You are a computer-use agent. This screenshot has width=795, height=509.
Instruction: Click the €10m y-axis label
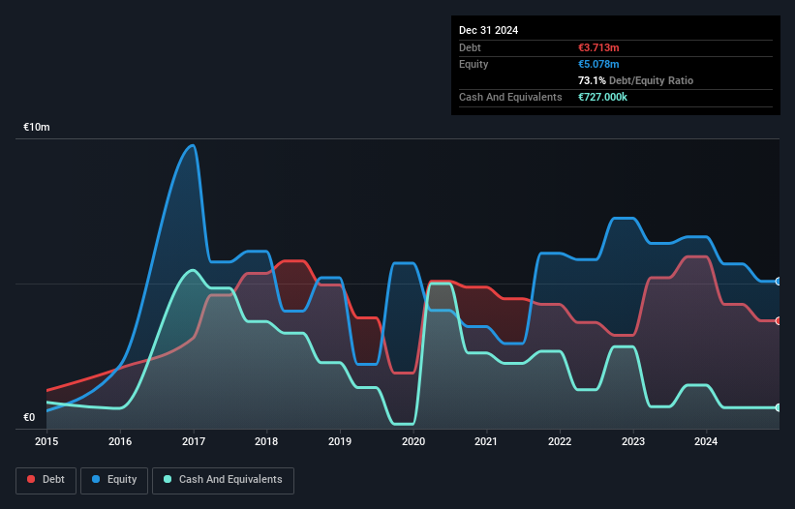tap(37, 127)
